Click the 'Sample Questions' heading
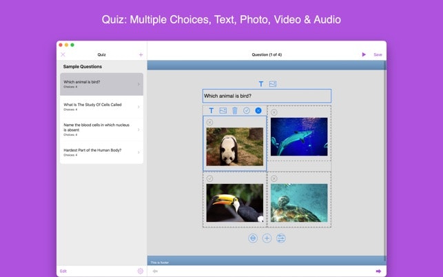This screenshot has height=277, width=443. [x=83, y=67]
